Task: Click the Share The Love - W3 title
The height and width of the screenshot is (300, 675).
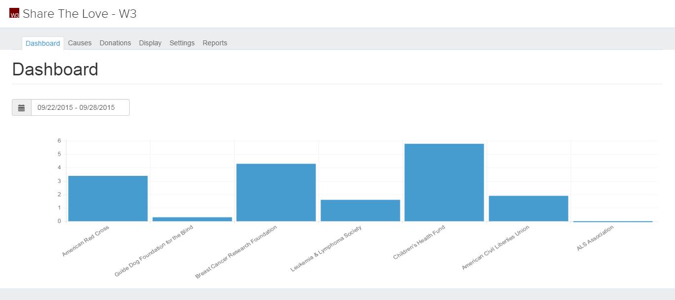Action: (x=79, y=14)
